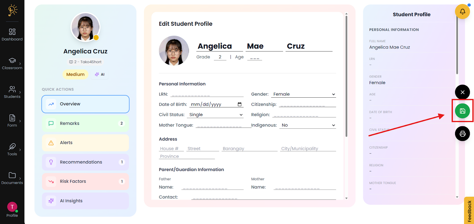Open the notifications bell
Image resolution: width=474 pixels, height=224 pixels.
[462, 12]
